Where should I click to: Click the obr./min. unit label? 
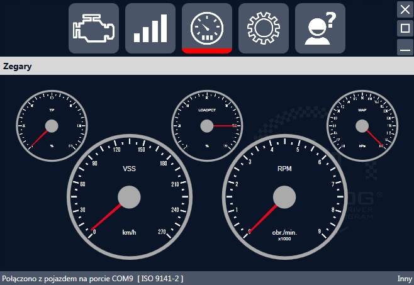pos(284,232)
